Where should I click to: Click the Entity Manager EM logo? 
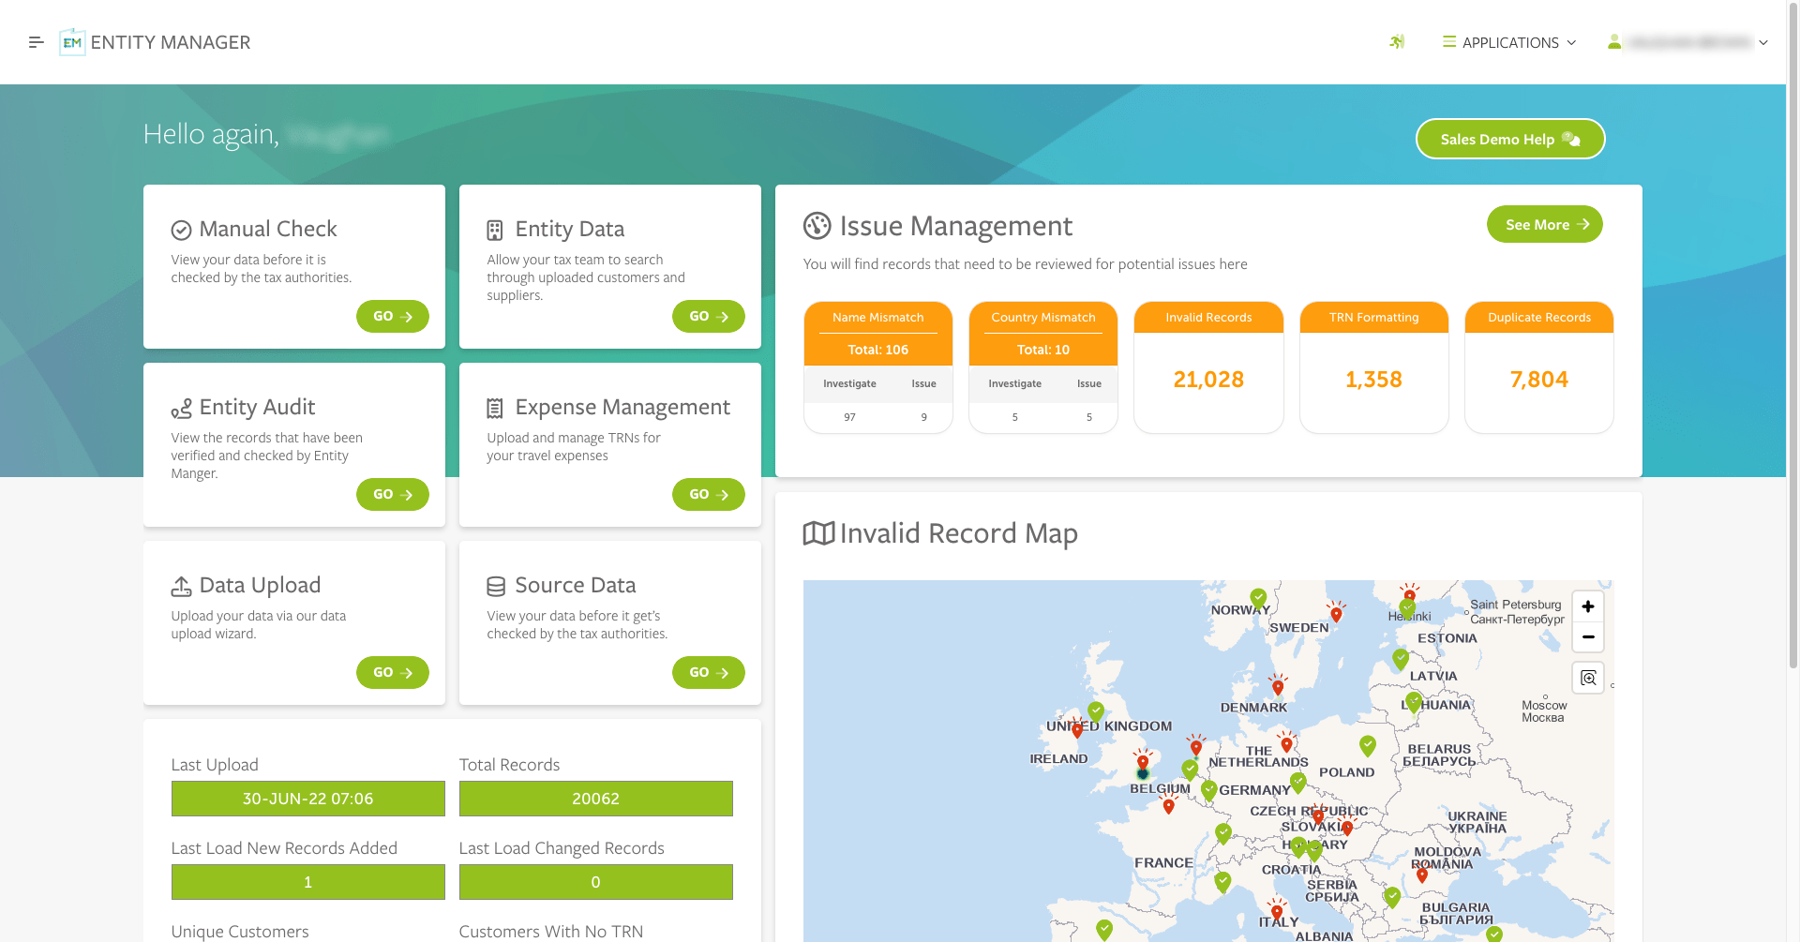pos(72,42)
